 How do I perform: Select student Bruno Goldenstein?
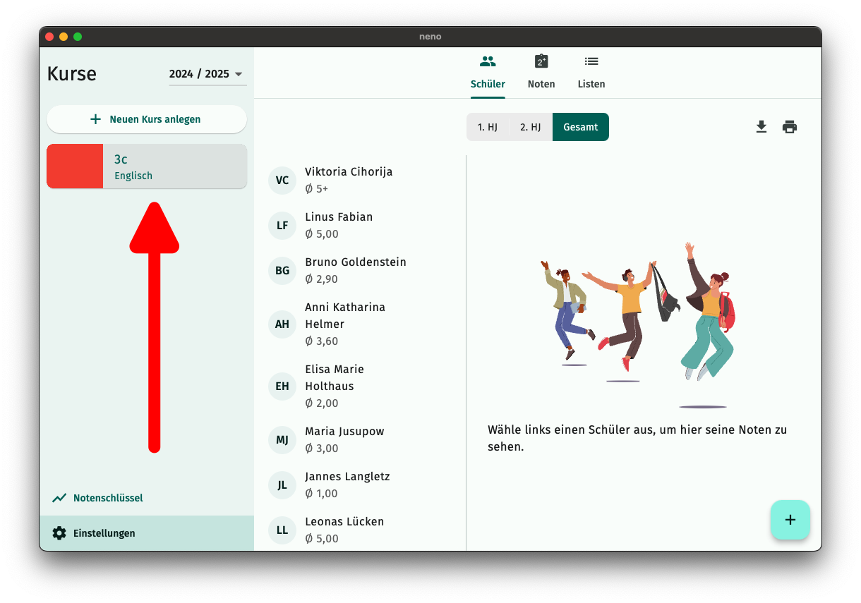[x=360, y=270]
